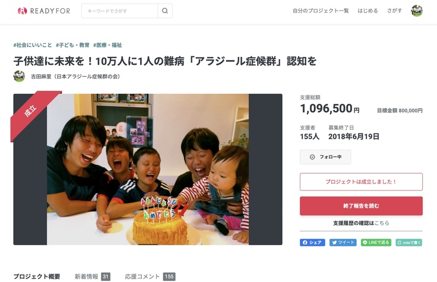Write about the project on note
The image size is (437, 282).
click(x=408, y=242)
